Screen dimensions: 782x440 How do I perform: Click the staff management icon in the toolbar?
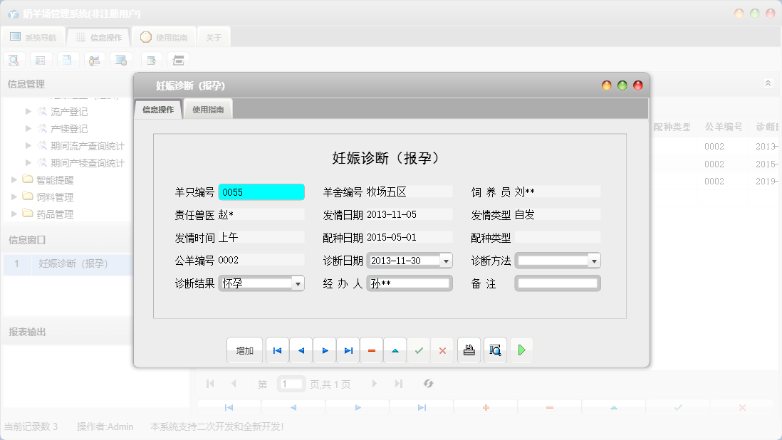[95, 60]
